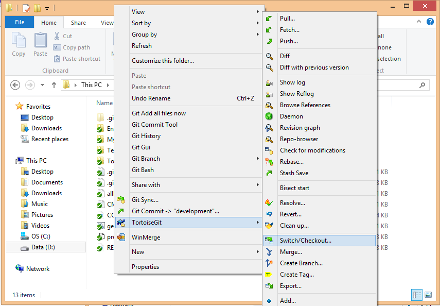Click the Diff magnifier icon

[269, 56]
